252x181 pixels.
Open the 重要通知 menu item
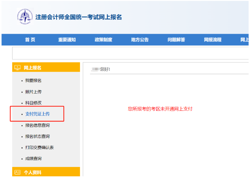pos(67,40)
